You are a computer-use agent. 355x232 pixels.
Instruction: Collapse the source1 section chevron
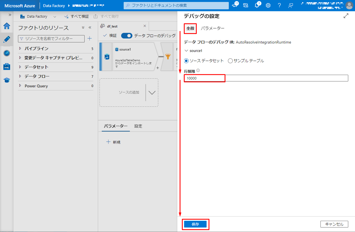click(x=187, y=51)
